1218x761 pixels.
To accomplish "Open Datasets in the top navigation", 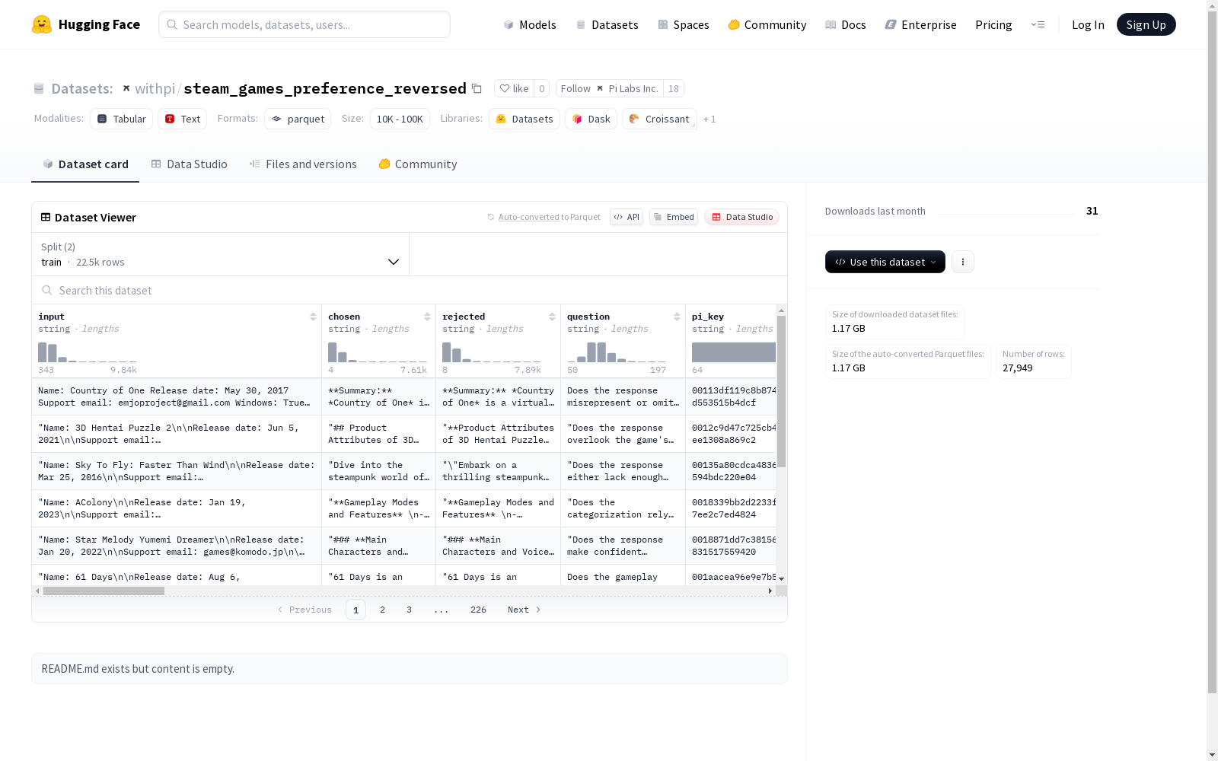I will [607, 24].
